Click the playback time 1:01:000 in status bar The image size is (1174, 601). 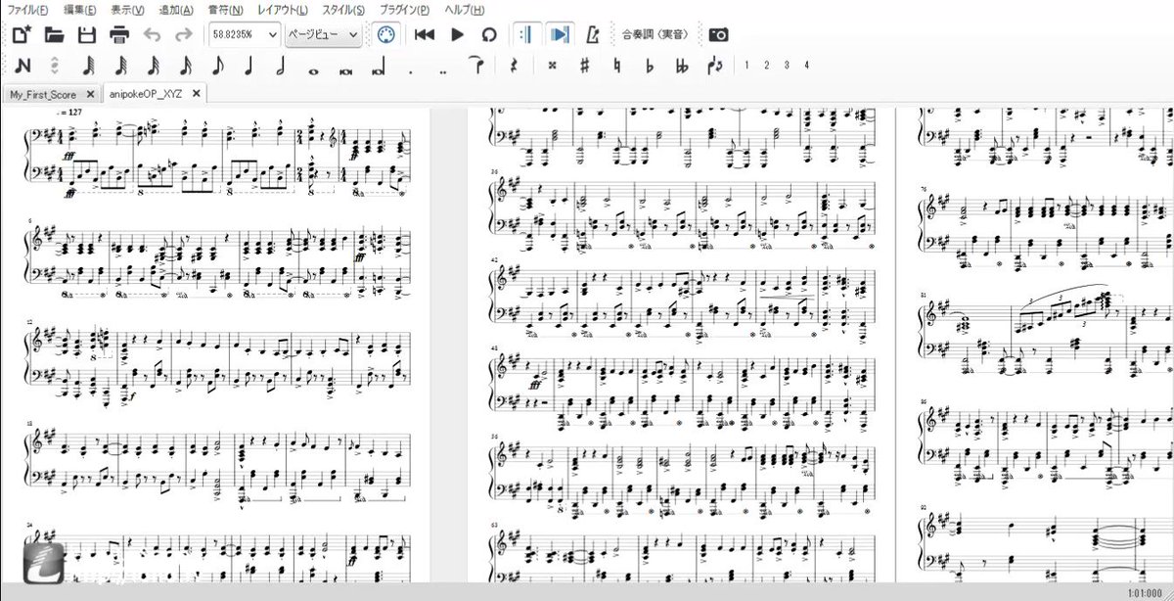tap(1147, 593)
